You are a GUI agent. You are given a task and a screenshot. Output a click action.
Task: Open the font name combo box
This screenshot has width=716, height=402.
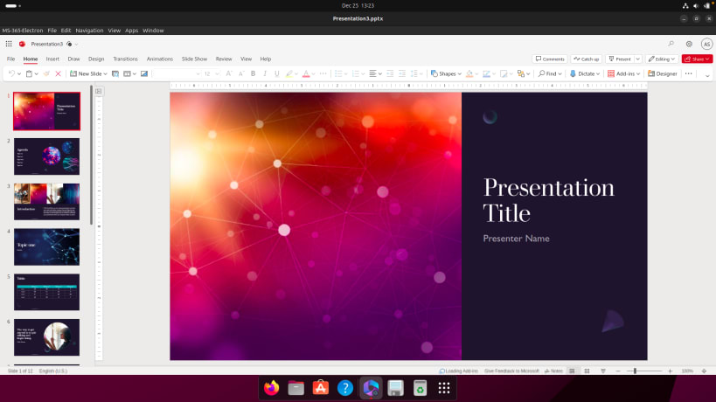tap(177, 73)
